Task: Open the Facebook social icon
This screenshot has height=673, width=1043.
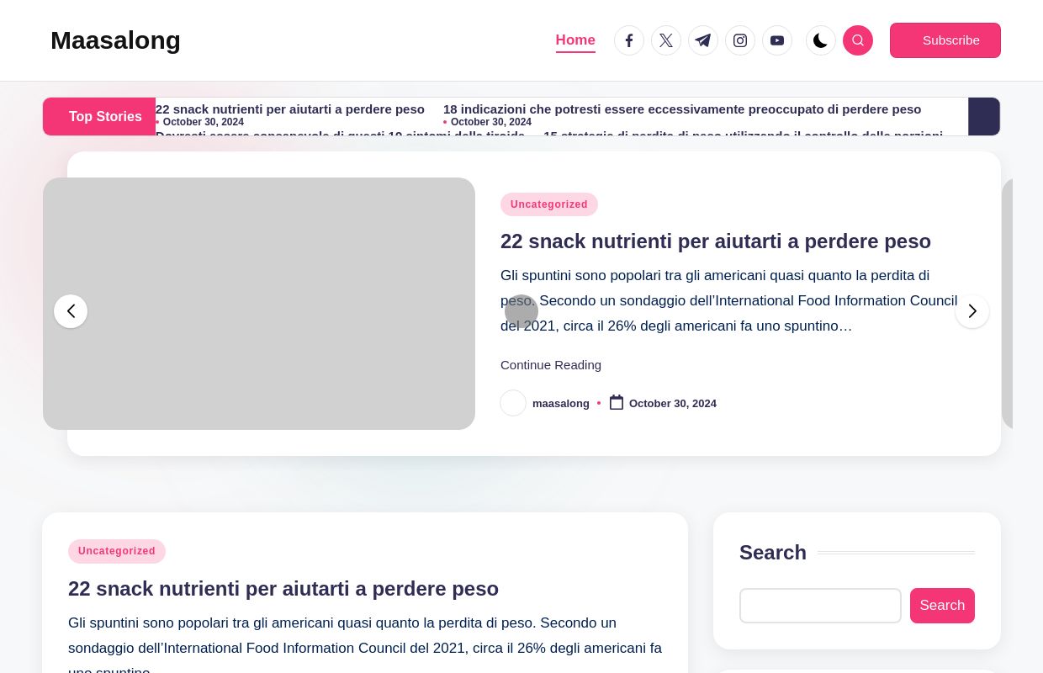Action: 629,40
